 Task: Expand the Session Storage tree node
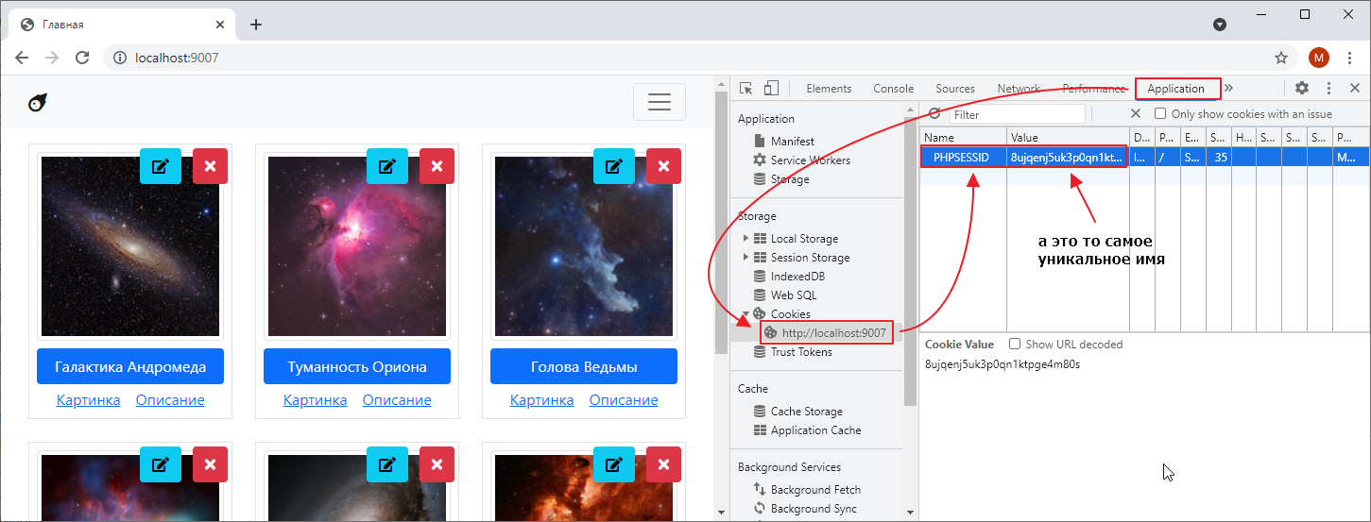[746, 258]
